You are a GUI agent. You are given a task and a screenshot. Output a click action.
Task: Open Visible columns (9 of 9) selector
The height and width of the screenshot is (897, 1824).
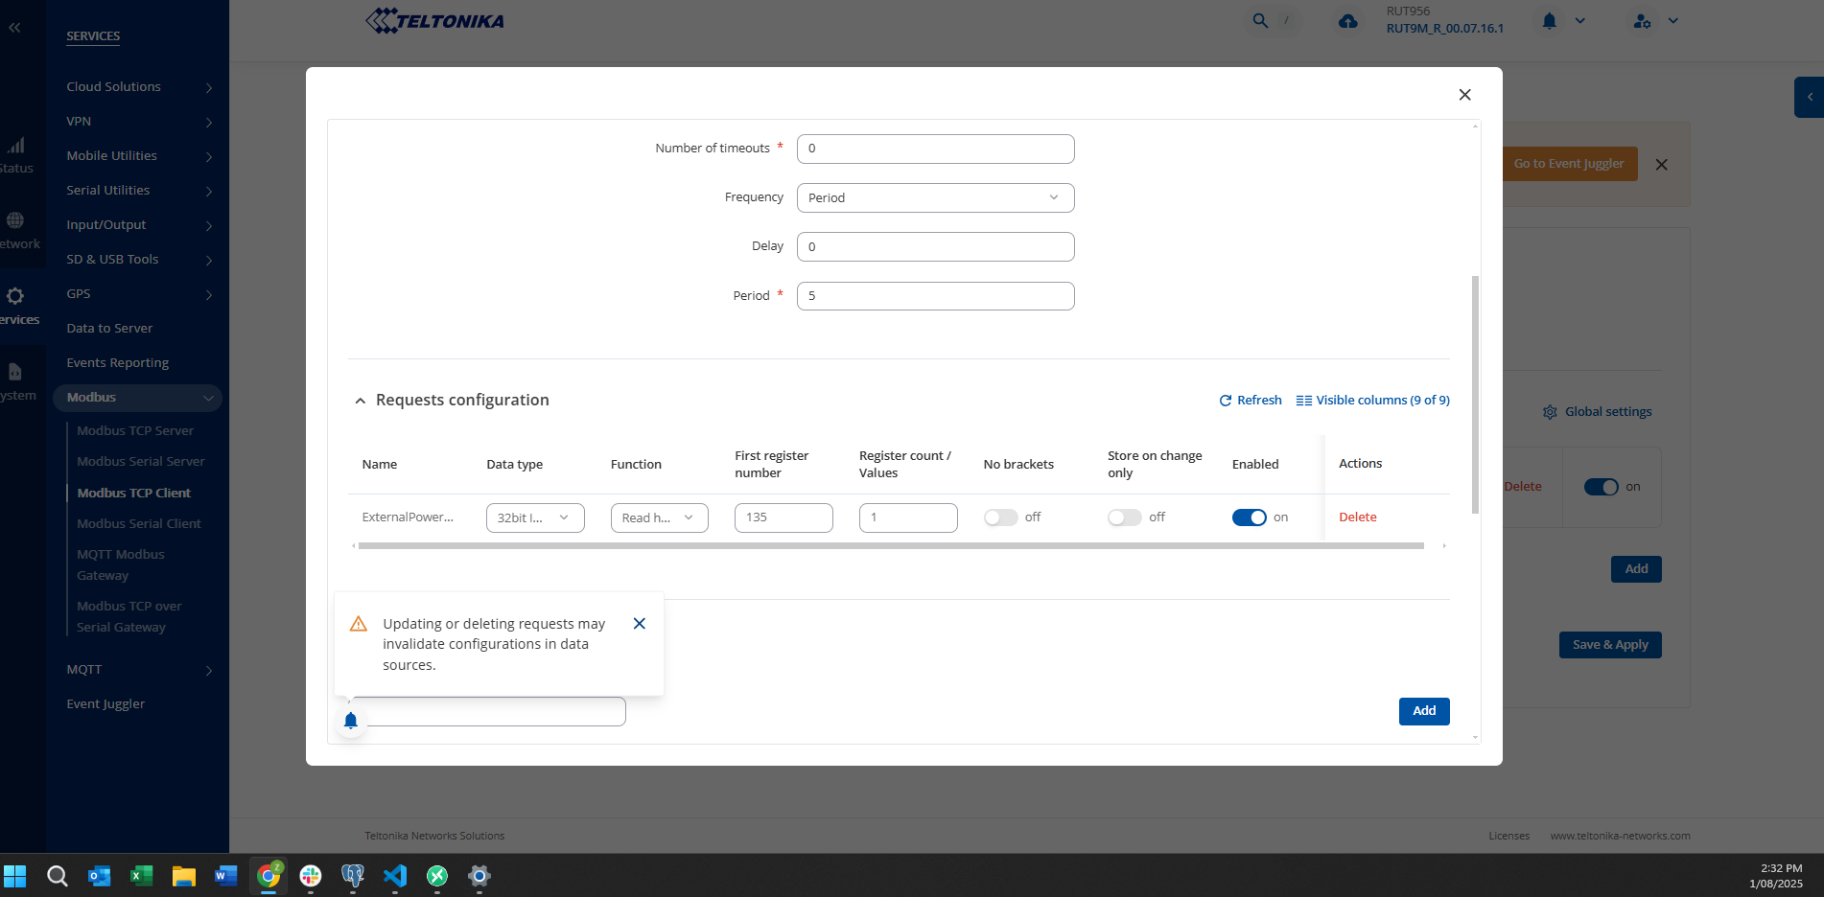[1372, 401]
